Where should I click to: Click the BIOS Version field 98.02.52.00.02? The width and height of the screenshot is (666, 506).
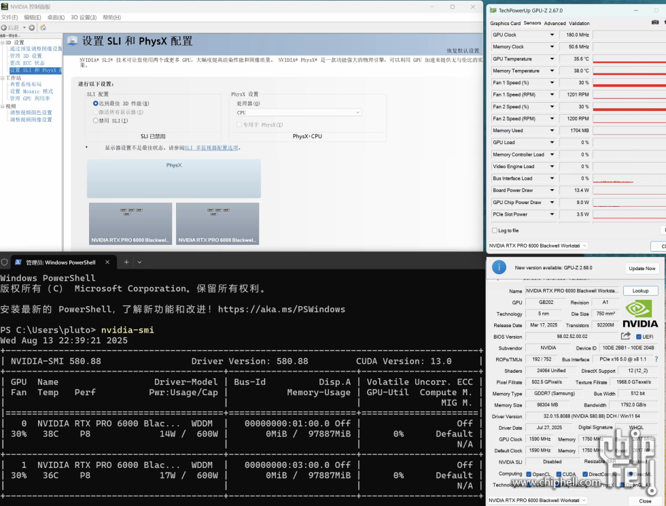click(x=572, y=337)
